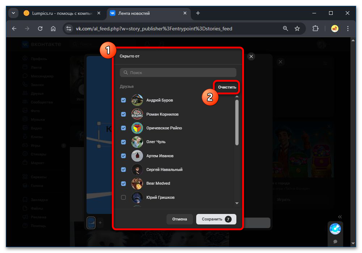Viewport: 362px width, 253px height.
Task: Open a new browser tab
Action: point(198,13)
